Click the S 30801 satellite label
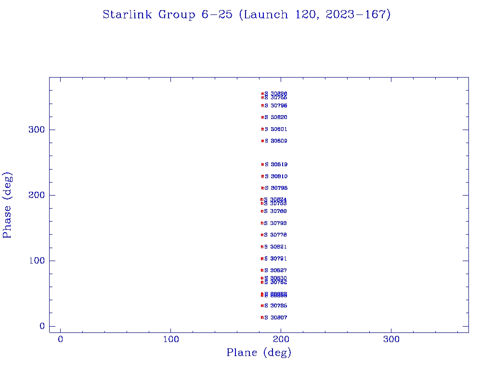493x370 pixels. coord(276,129)
